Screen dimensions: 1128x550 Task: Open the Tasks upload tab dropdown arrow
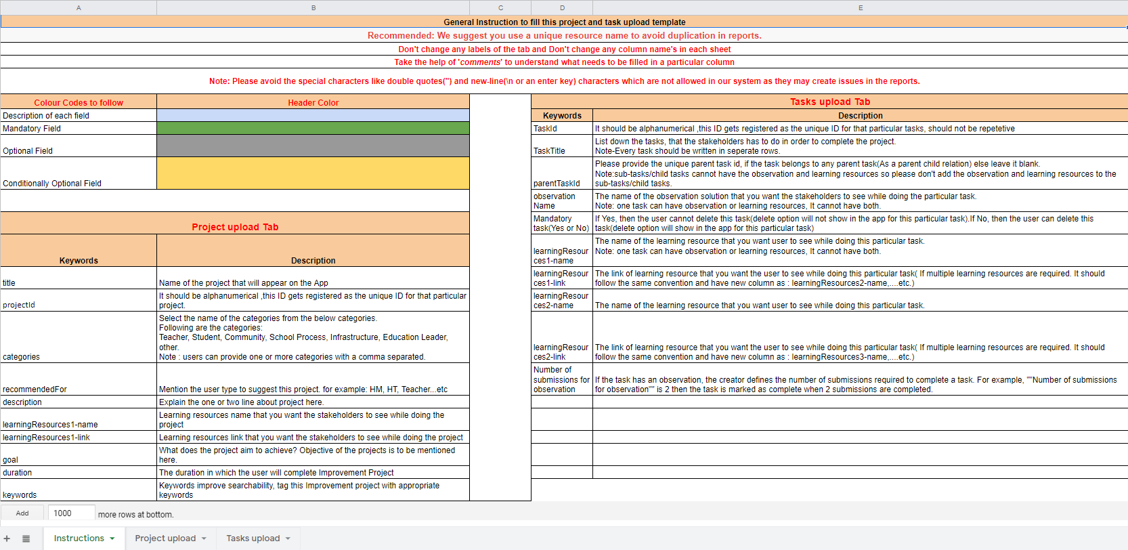tap(288, 538)
